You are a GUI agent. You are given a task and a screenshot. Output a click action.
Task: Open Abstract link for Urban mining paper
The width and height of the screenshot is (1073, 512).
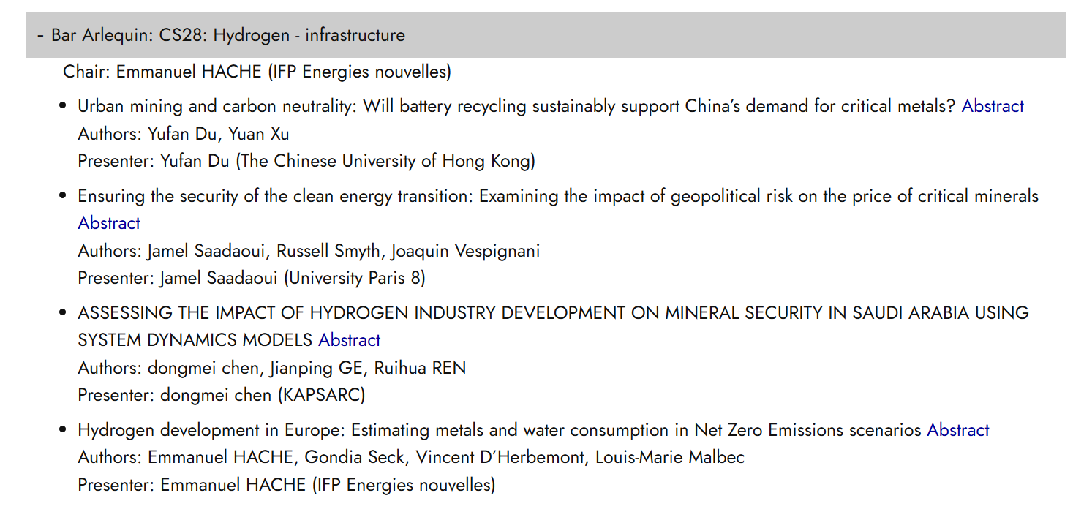coord(993,106)
